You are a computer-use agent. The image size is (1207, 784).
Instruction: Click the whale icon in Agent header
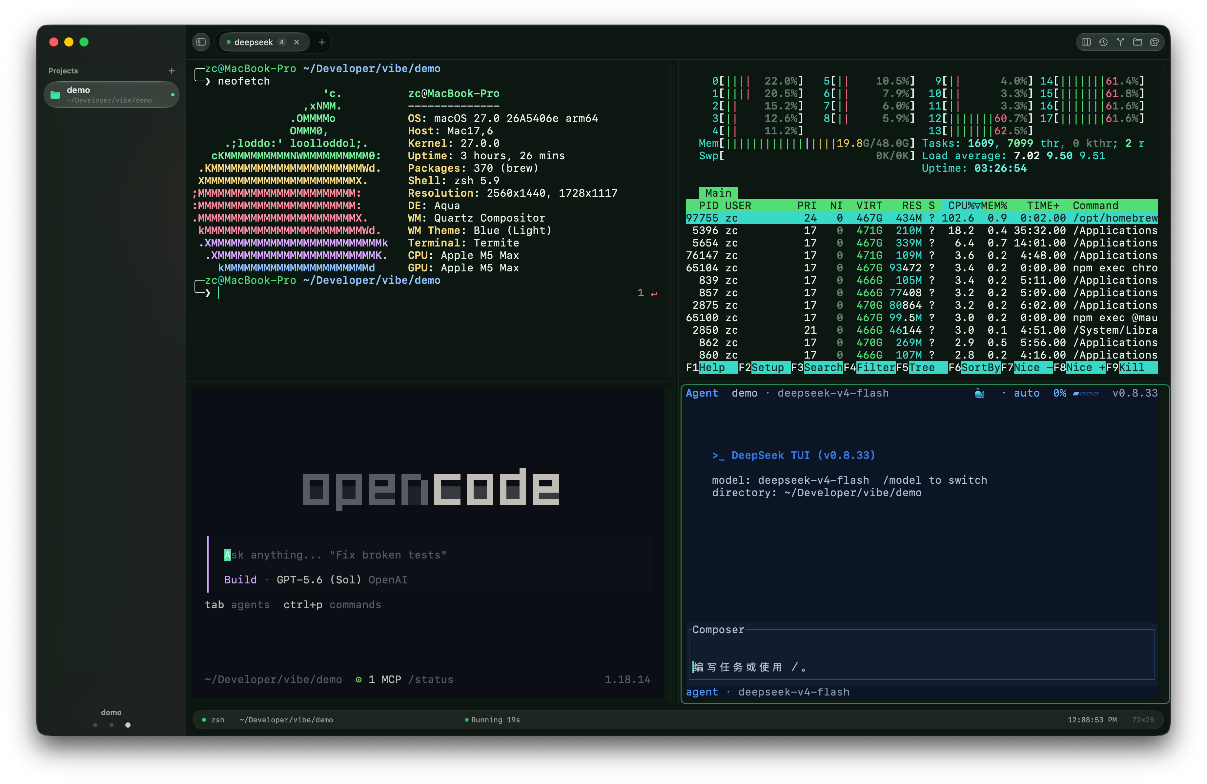coord(979,393)
